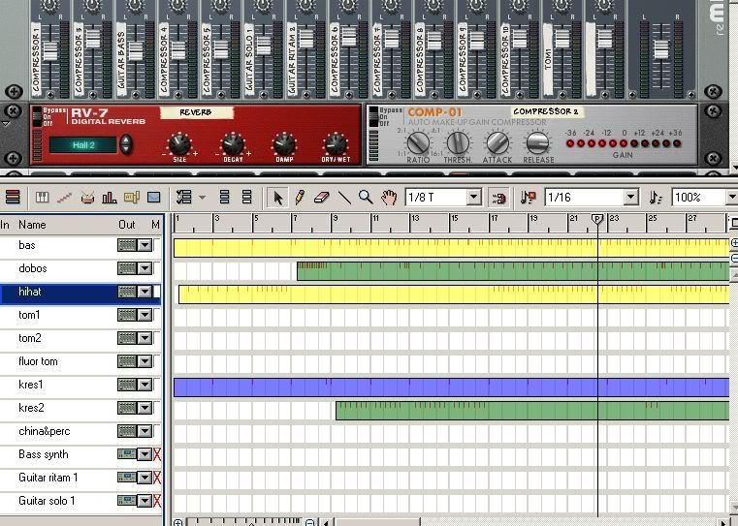Click the RV-7 Decay knob

coord(233,143)
